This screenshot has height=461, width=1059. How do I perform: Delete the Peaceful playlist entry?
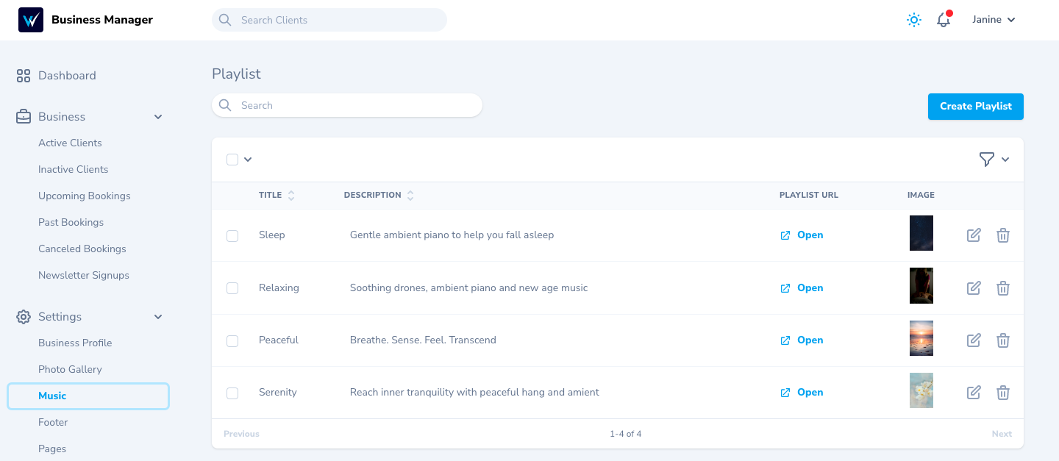[1003, 340]
